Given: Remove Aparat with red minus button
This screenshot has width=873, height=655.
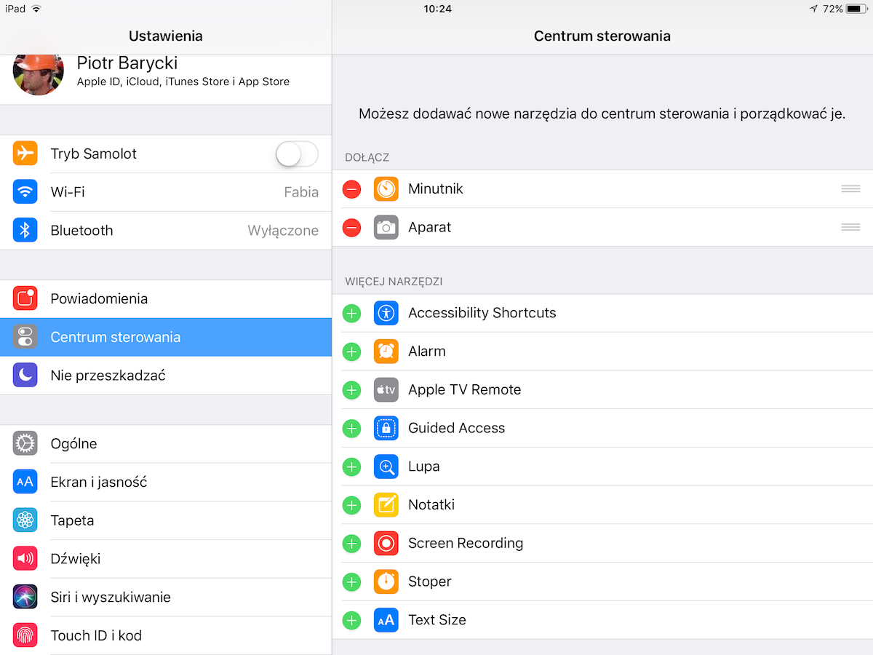Looking at the screenshot, I should pyautogui.click(x=351, y=228).
